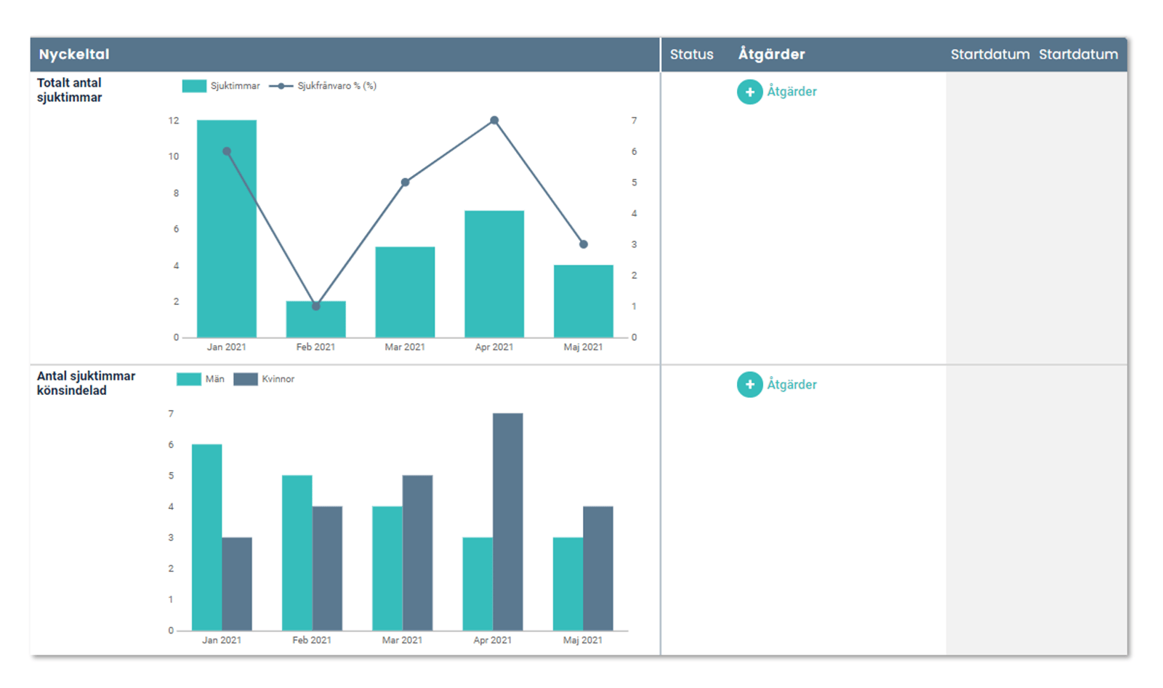Click the plus icon in the Totalt antal sjuktimmar row

[x=749, y=92]
